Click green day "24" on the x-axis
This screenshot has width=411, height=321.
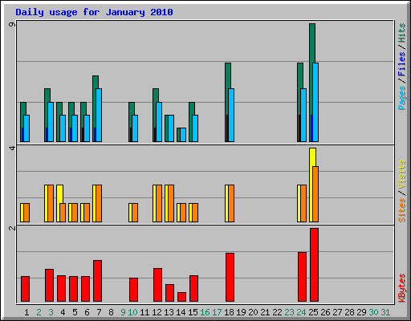[x=301, y=312]
